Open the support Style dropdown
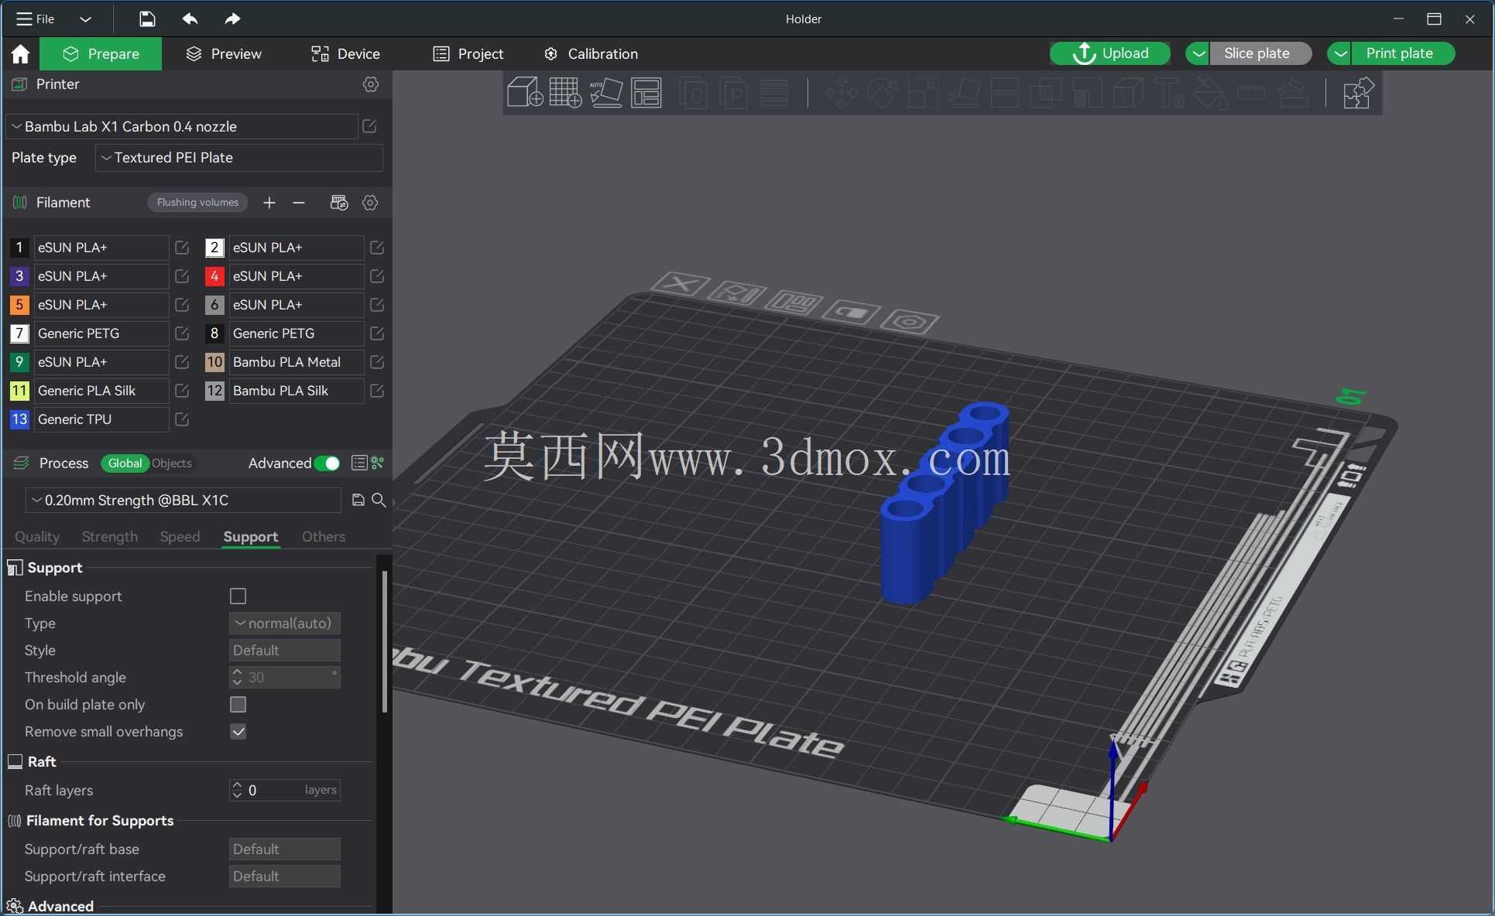This screenshot has height=916, width=1495. click(284, 651)
